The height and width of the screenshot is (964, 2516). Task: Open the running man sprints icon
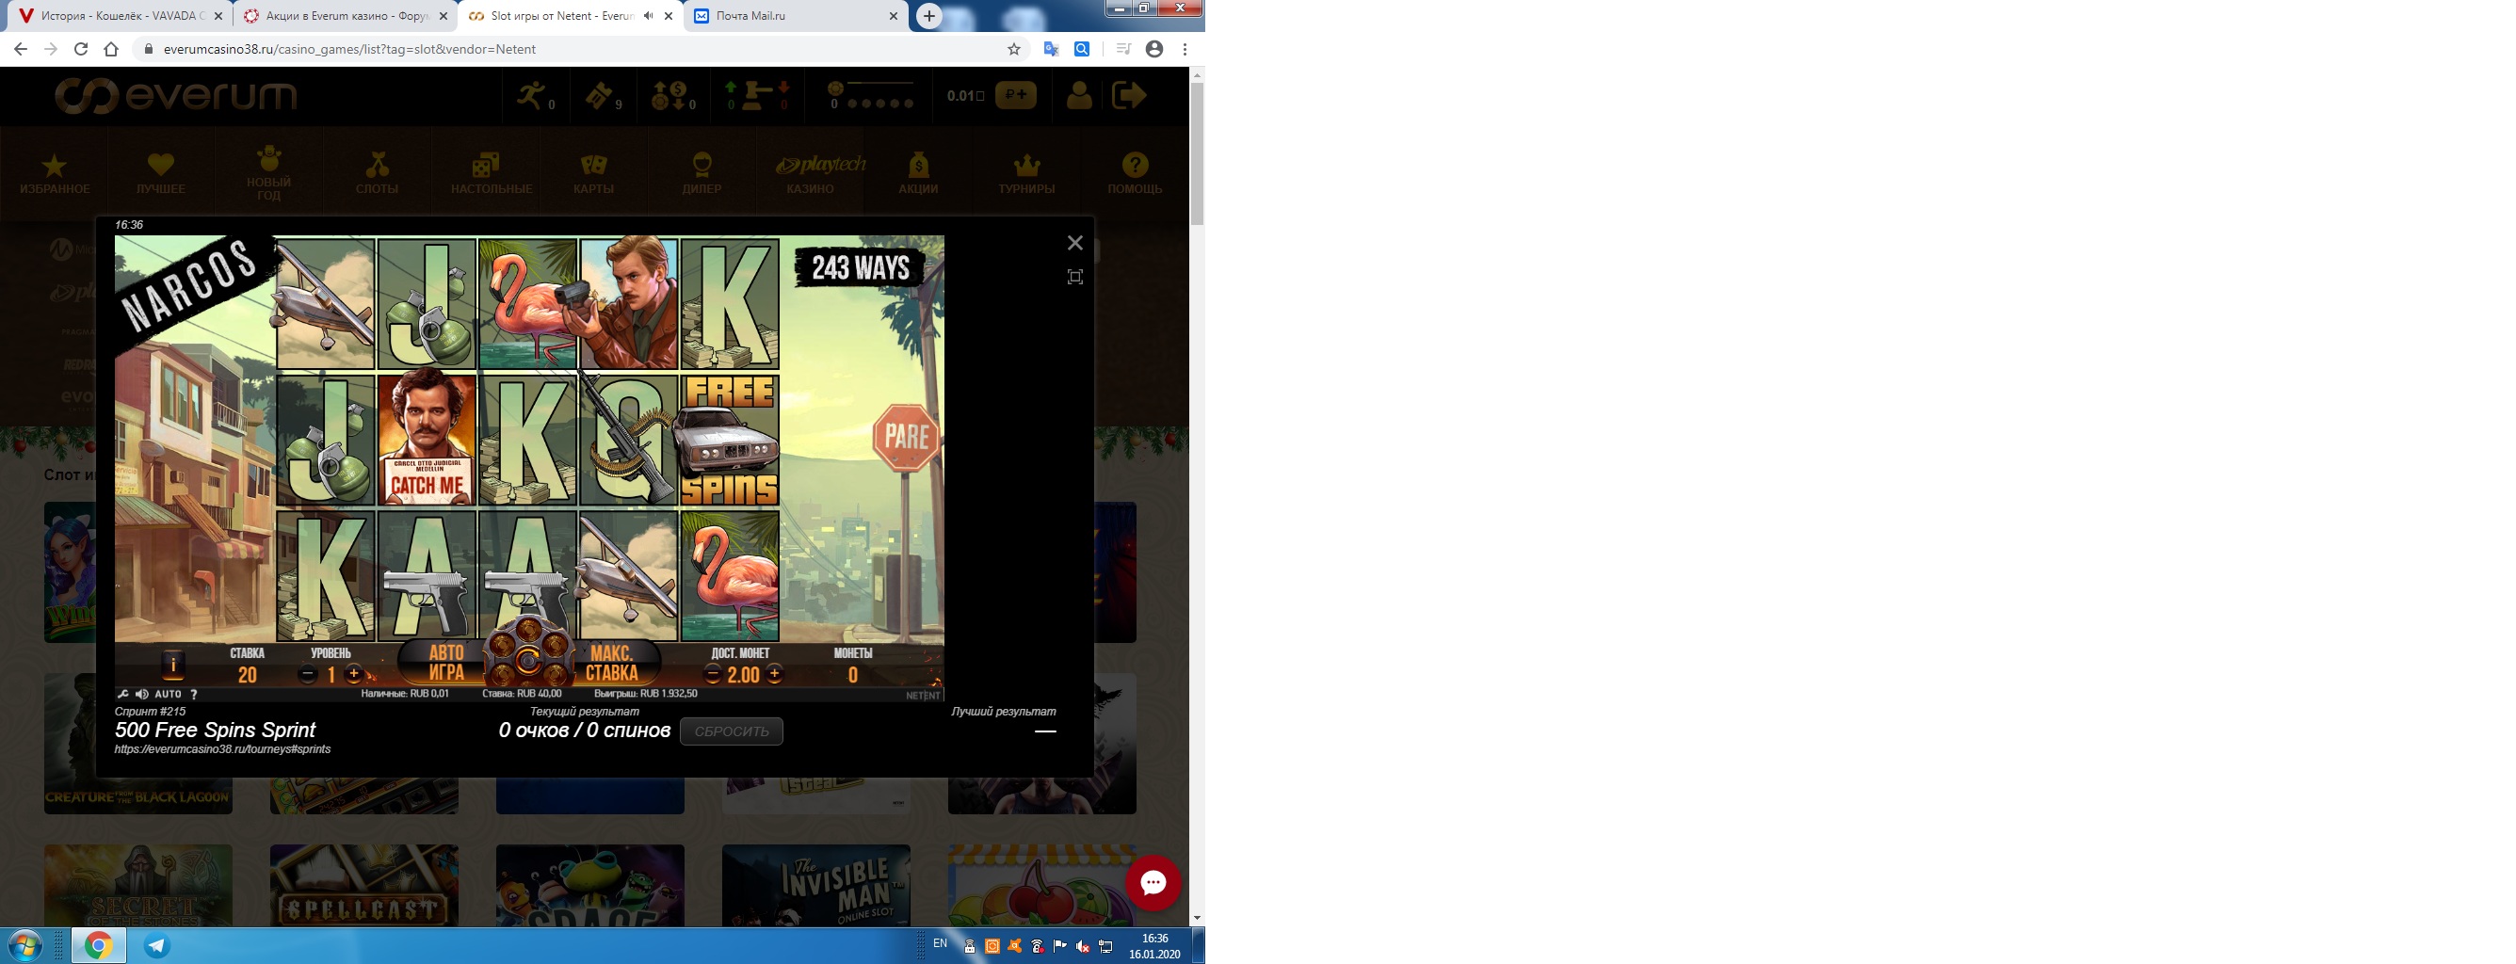click(535, 96)
